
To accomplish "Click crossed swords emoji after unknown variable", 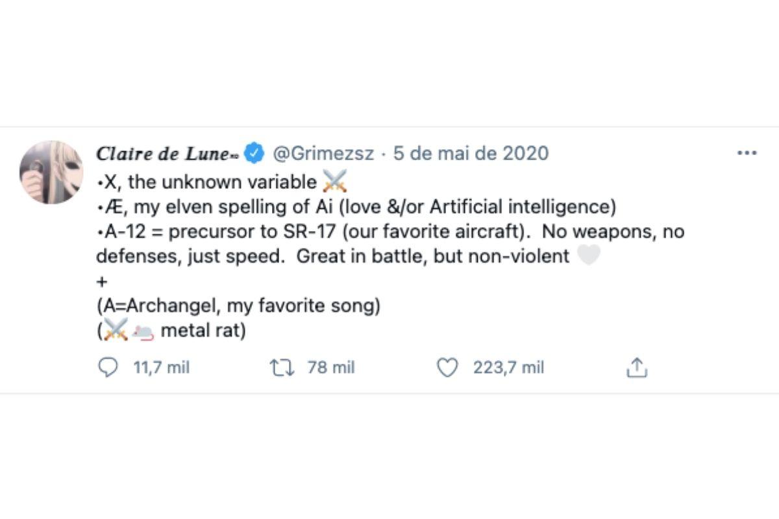I will pyautogui.click(x=335, y=181).
